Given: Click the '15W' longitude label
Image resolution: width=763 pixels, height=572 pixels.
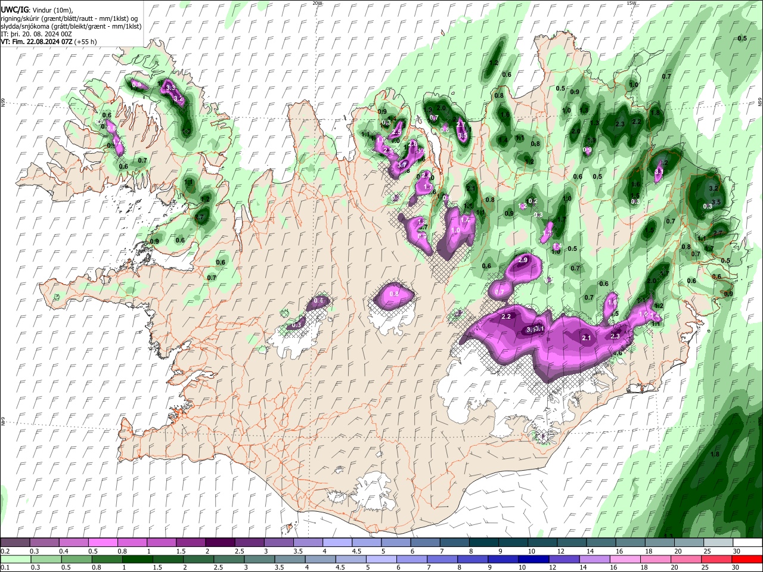Looking at the screenshot, I should pos(631,3).
